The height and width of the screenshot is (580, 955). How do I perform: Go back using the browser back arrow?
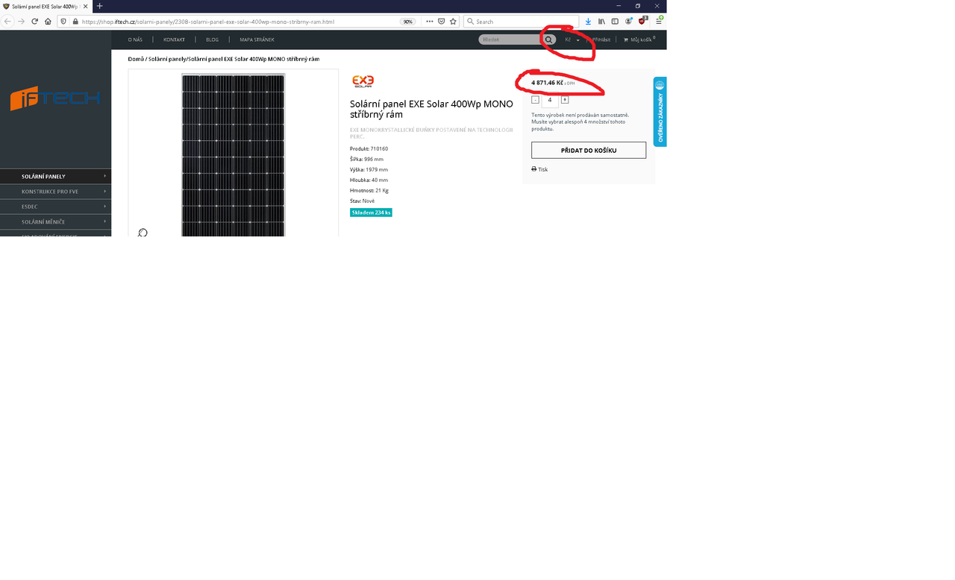(x=8, y=22)
